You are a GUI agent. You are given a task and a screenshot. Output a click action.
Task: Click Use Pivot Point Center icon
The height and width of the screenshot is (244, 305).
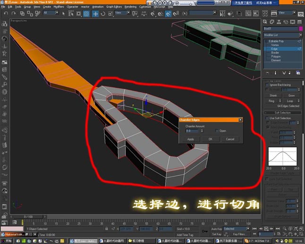click(x=135, y=13)
